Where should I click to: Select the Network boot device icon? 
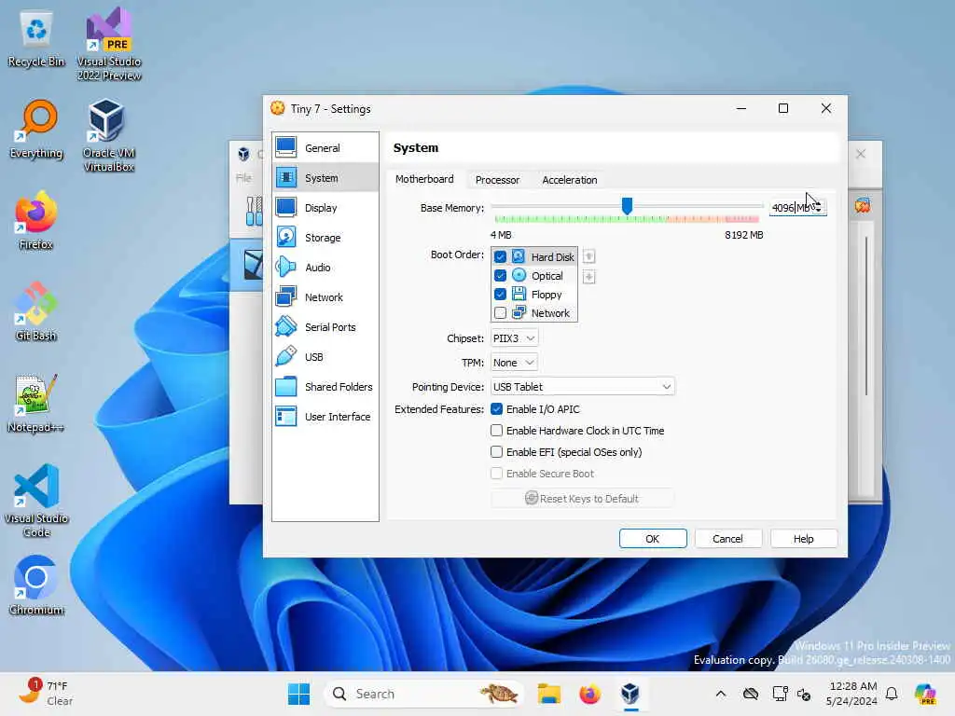pos(519,313)
